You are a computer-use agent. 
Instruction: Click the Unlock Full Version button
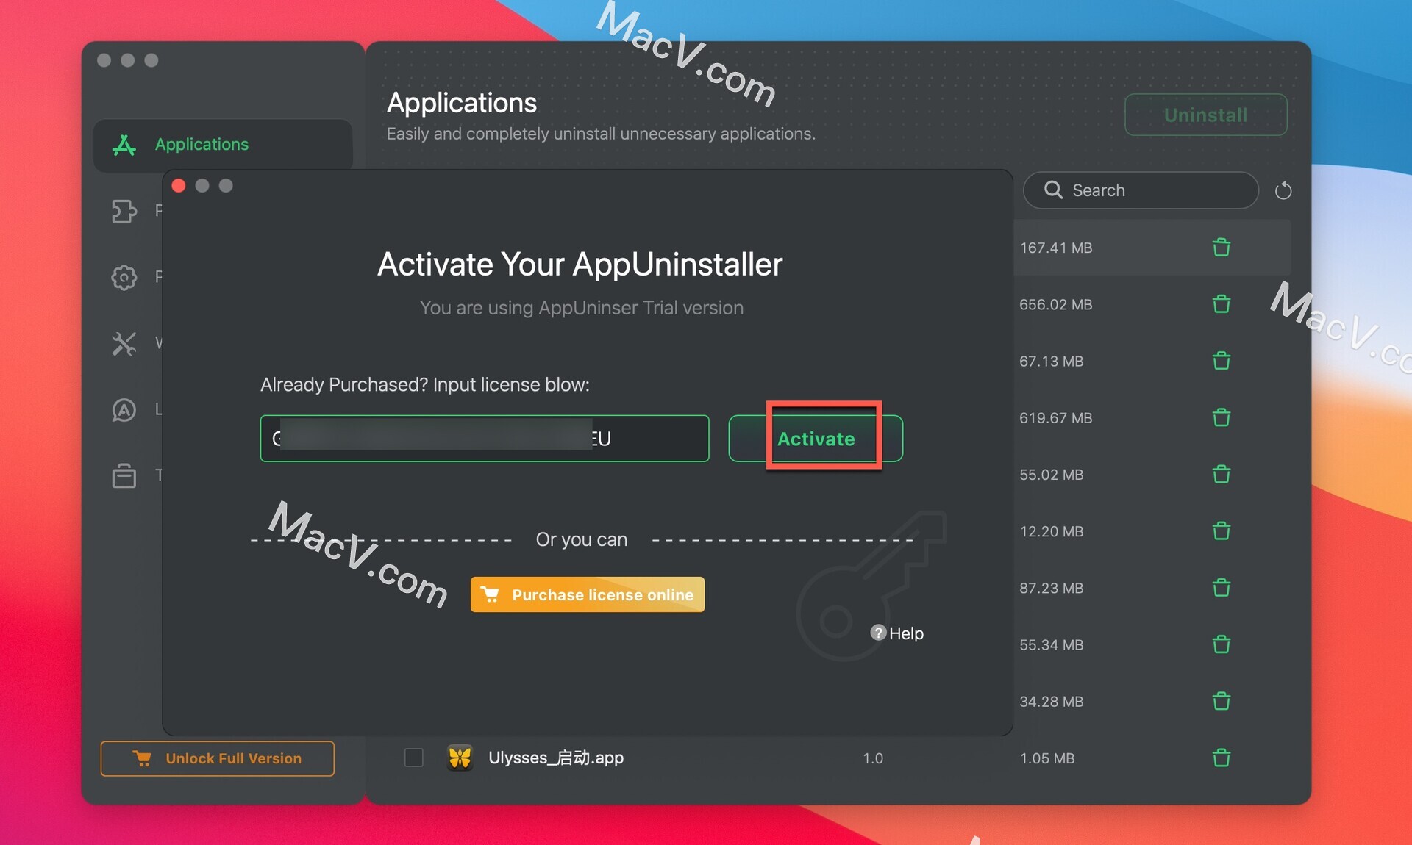click(x=217, y=758)
